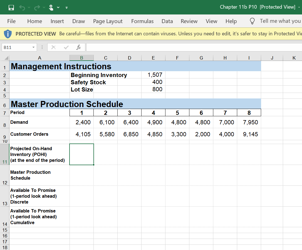302x250 pixels.
Task: Click the Tell me what you want lightbulb icon
Action: click(252, 21)
